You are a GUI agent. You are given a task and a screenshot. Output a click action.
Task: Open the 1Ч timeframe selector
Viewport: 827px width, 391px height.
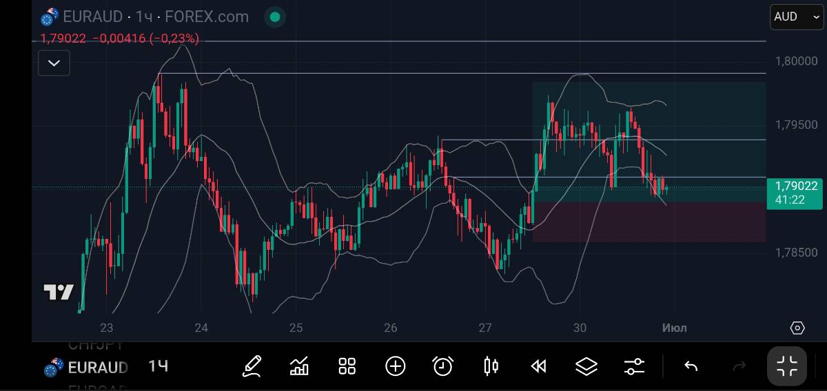click(158, 366)
